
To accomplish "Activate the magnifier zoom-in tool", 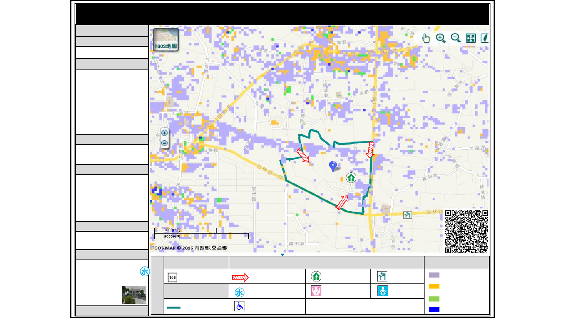I will (441, 38).
